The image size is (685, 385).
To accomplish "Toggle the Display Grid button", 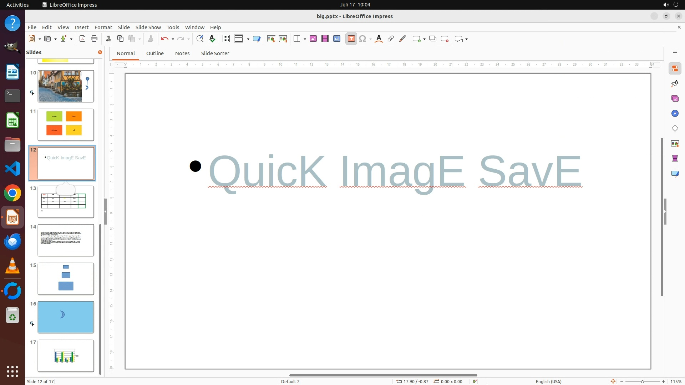I will (226, 39).
